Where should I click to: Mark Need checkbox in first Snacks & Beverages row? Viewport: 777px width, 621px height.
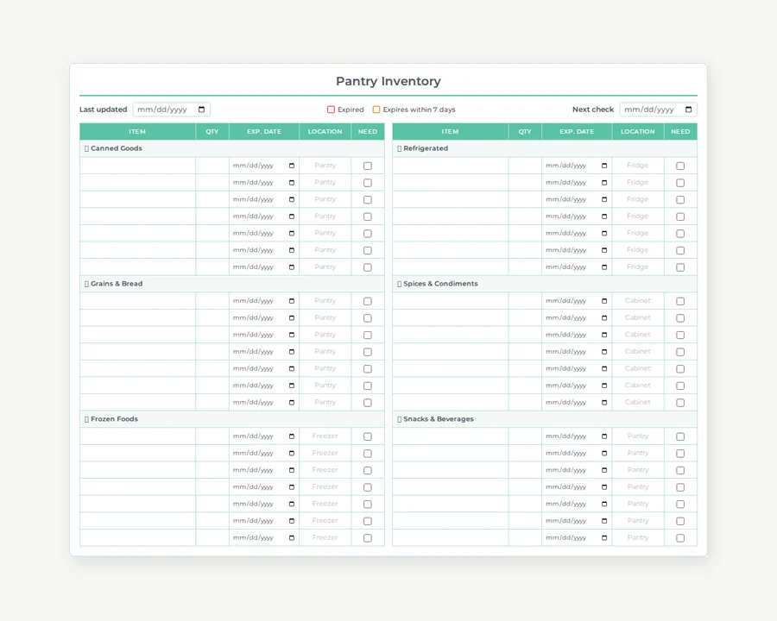[x=680, y=436]
